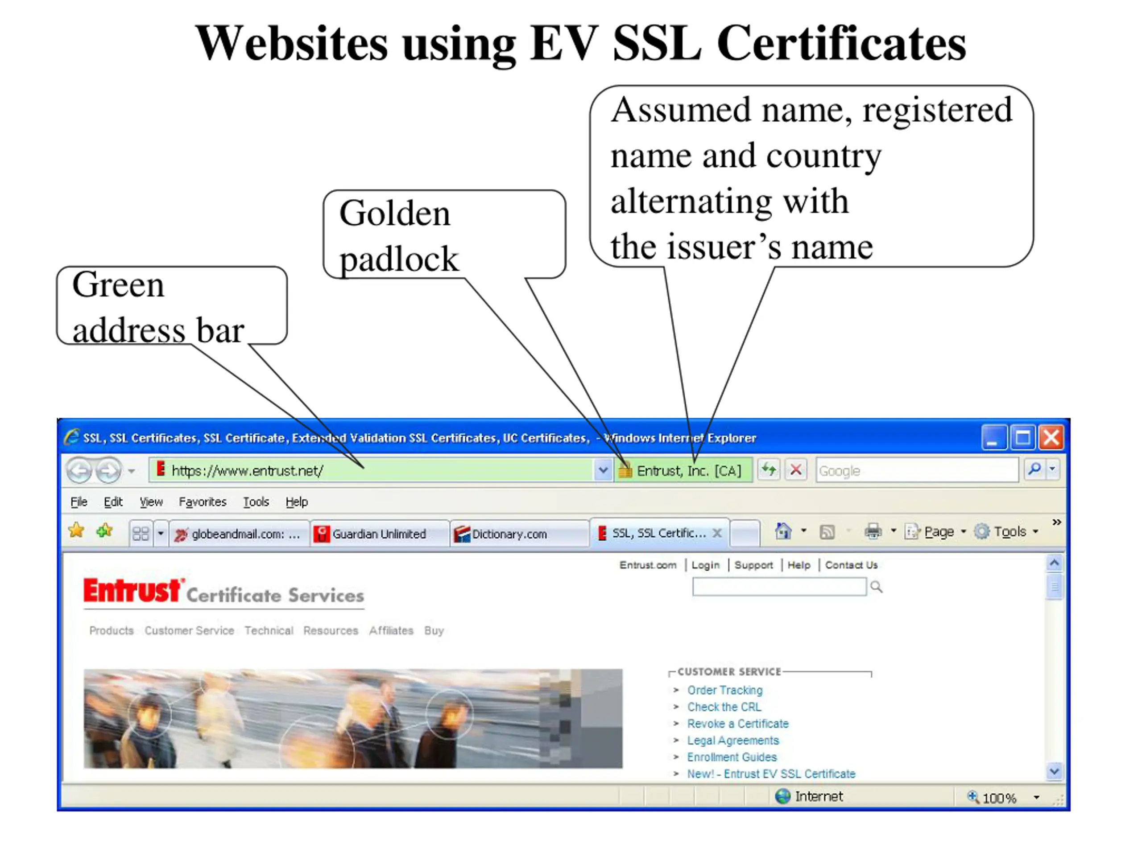
Task: Click the Order Tracking link
Action: [725, 690]
